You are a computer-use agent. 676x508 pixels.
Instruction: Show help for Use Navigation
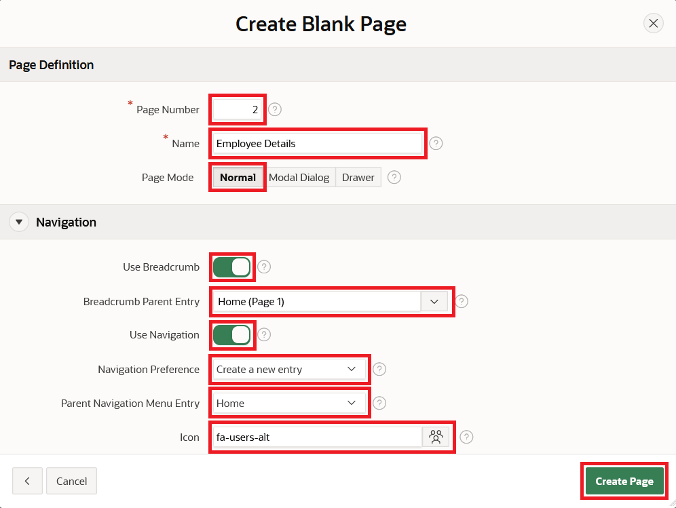[264, 335]
